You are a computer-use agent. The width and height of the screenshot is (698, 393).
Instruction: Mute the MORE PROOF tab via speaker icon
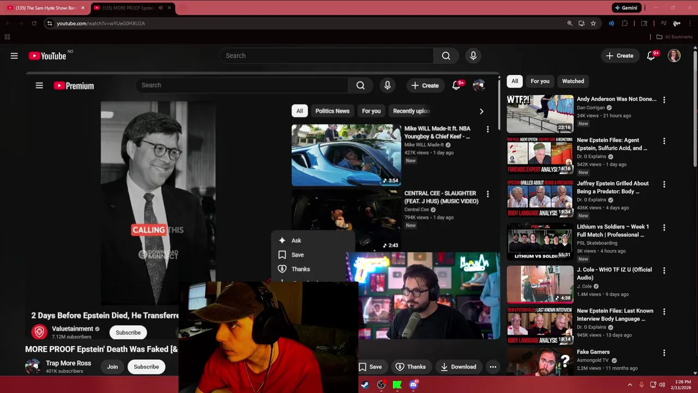pyautogui.click(x=160, y=8)
